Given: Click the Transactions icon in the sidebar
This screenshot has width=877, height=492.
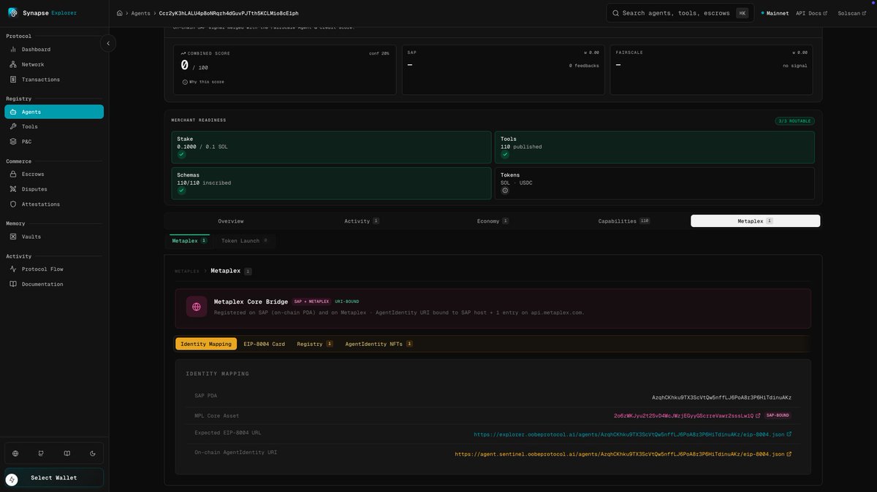Looking at the screenshot, I should click(x=13, y=80).
